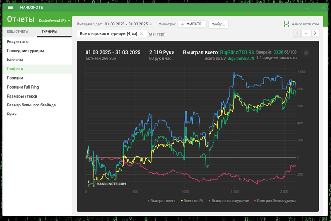Image resolution: width=331 pixels, height=221 pixels.
Task: Go to previous date interval arrow
Action: pyautogui.click(x=297, y=33)
